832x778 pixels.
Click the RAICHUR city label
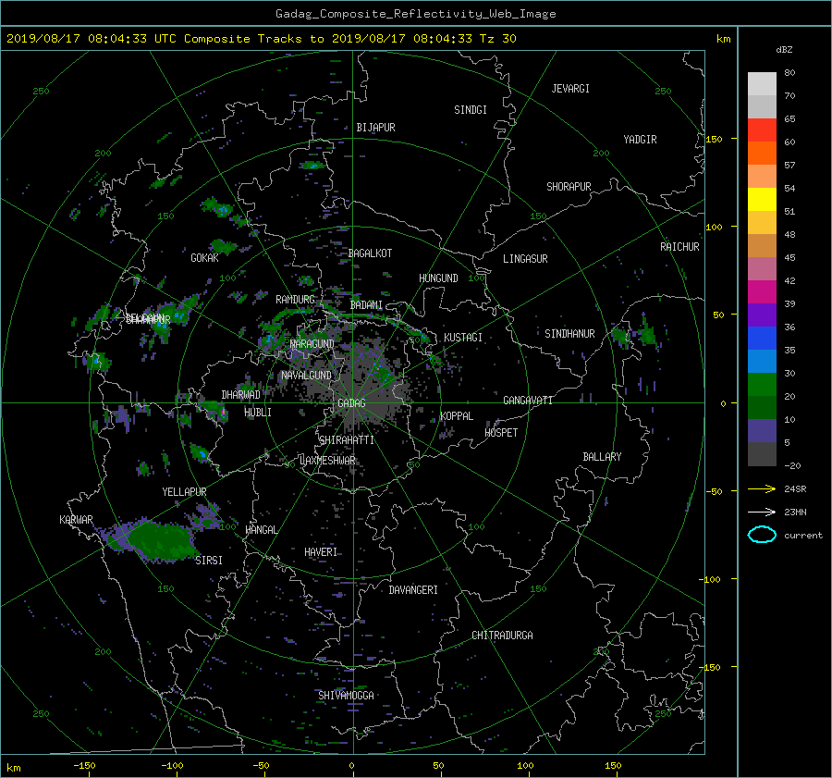[679, 247]
